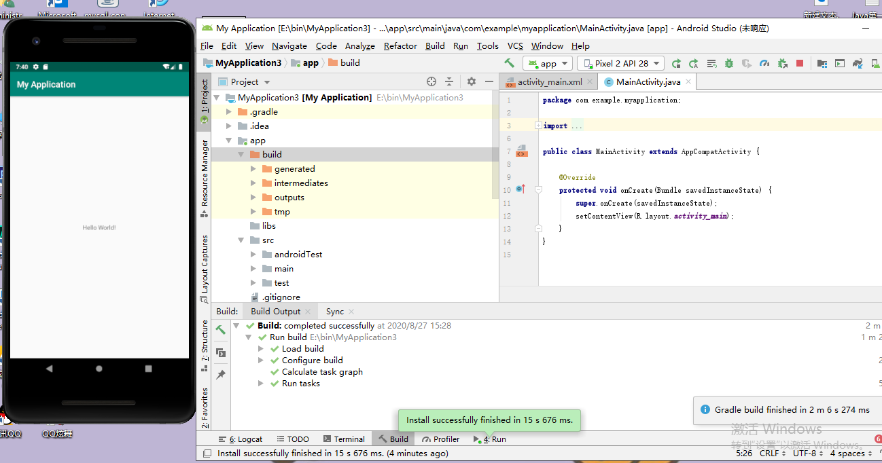Toggle the Pin Tab icon in Build panel

tap(221, 375)
